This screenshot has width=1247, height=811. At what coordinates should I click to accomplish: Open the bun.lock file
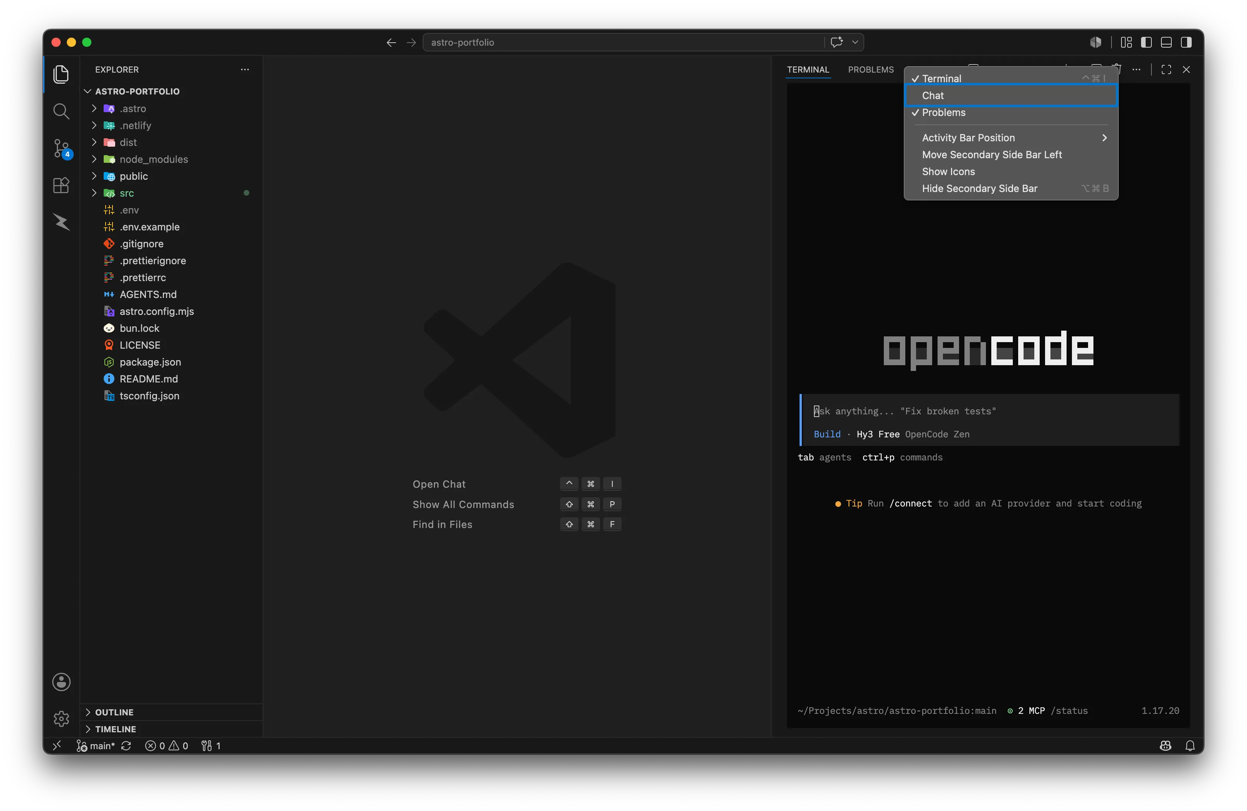[x=171, y=328]
